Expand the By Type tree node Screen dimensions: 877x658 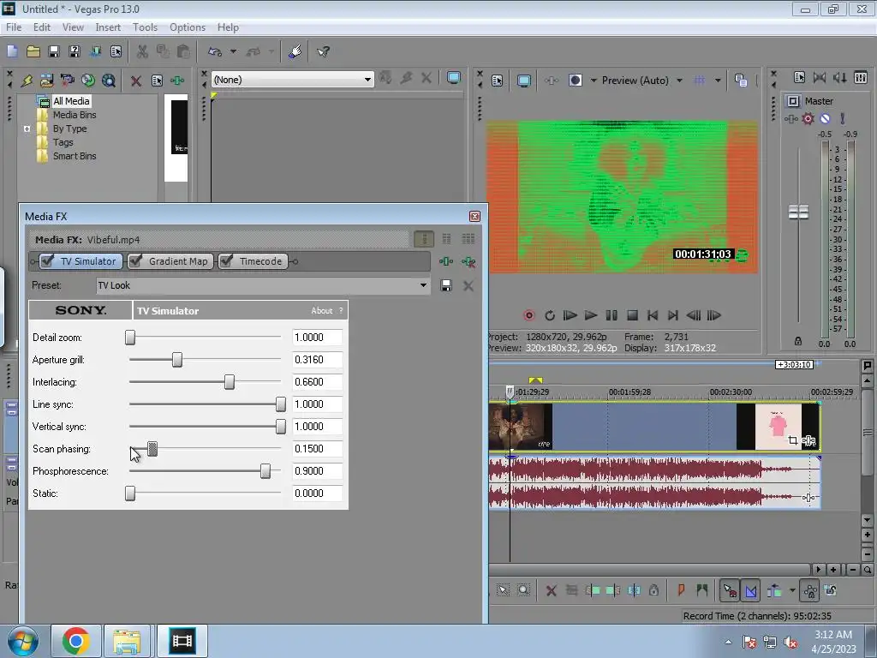(27, 129)
